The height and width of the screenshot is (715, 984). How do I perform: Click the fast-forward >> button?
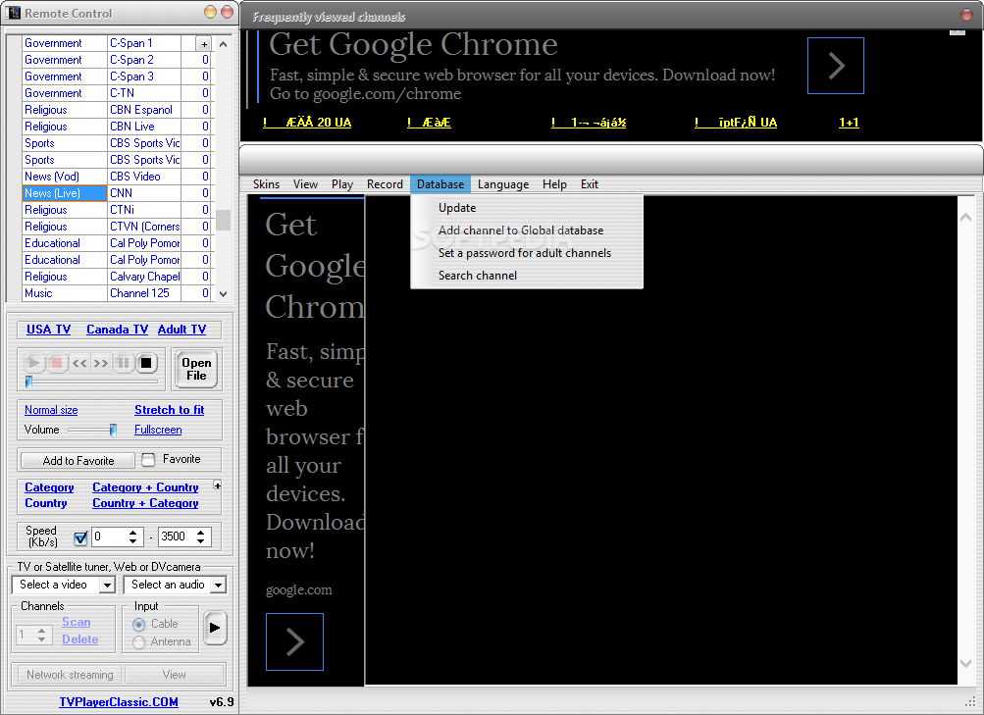coord(101,363)
